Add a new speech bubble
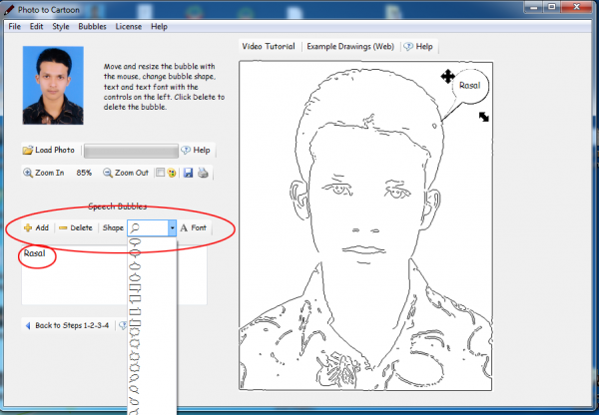599x415 pixels. click(x=37, y=227)
